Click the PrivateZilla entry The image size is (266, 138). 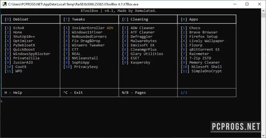(22, 58)
